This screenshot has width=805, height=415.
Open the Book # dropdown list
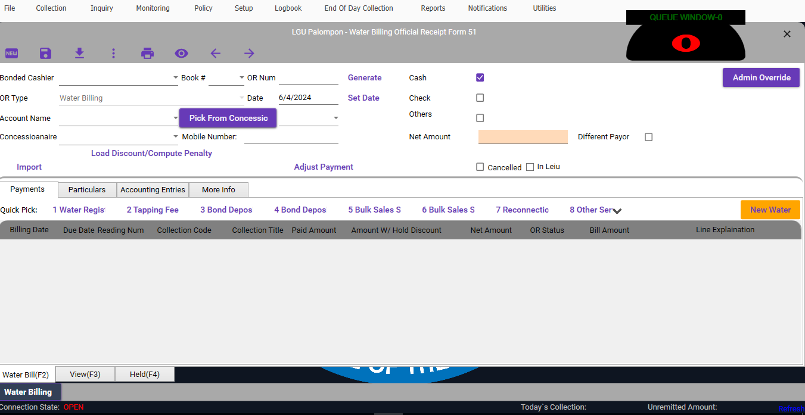(x=241, y=78)
